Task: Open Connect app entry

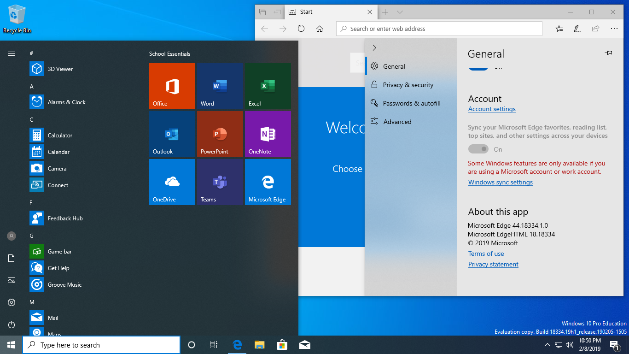Action: point(83,185)
